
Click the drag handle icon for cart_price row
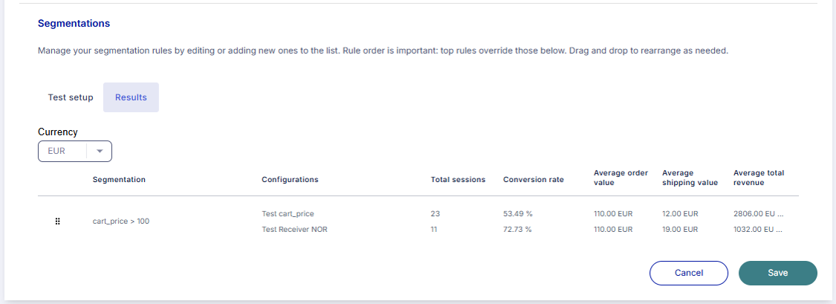pyautogui.click(x=57, y=221)
